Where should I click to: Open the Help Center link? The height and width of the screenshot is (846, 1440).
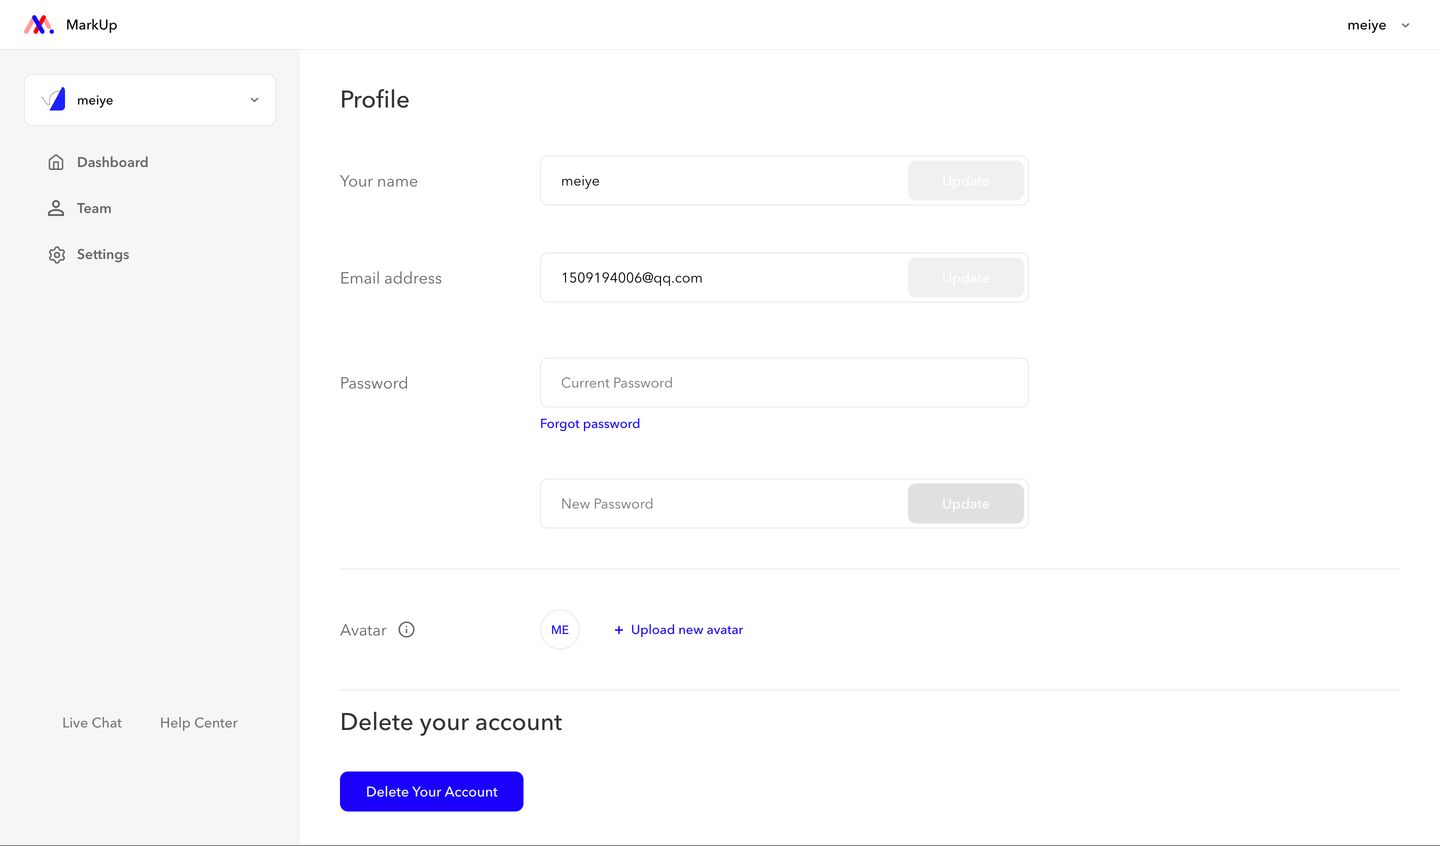pyautogui.click(x=198, y=722)
